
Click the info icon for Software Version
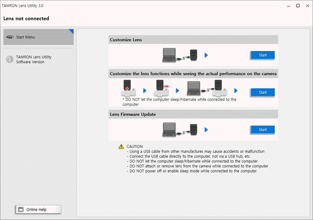[x=10, y=59]
